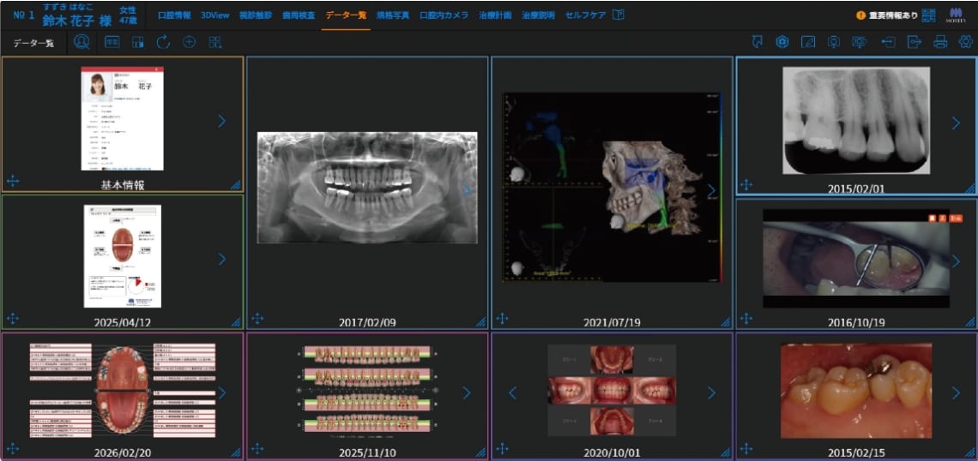Click the move handle of the 2025/11/10 panel
The height and width of the screenshot is (461, 978).
(257, 448)
